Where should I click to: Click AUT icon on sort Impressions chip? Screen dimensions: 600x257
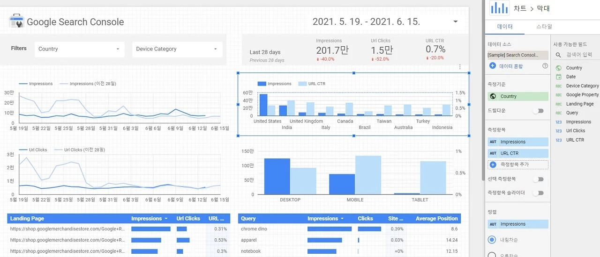click(x=493, y=224)
